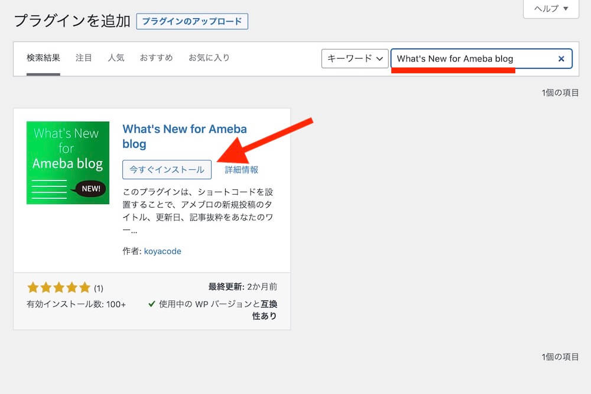Viewport: 591px width, 394px height.
Task: Switch to the 注目 tab
Action: point(84,58)
